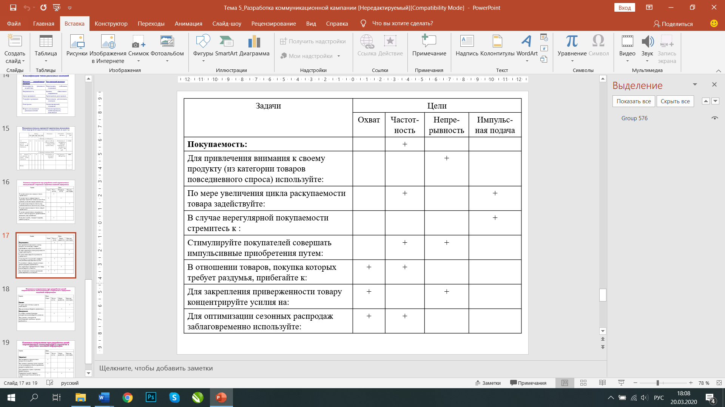Insert a SmartArt graphic

click(226, 46)
